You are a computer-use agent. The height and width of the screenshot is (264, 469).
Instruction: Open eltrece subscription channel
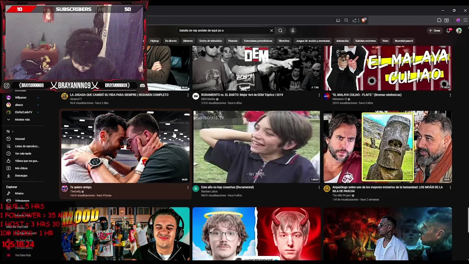[x=22, y=105]
